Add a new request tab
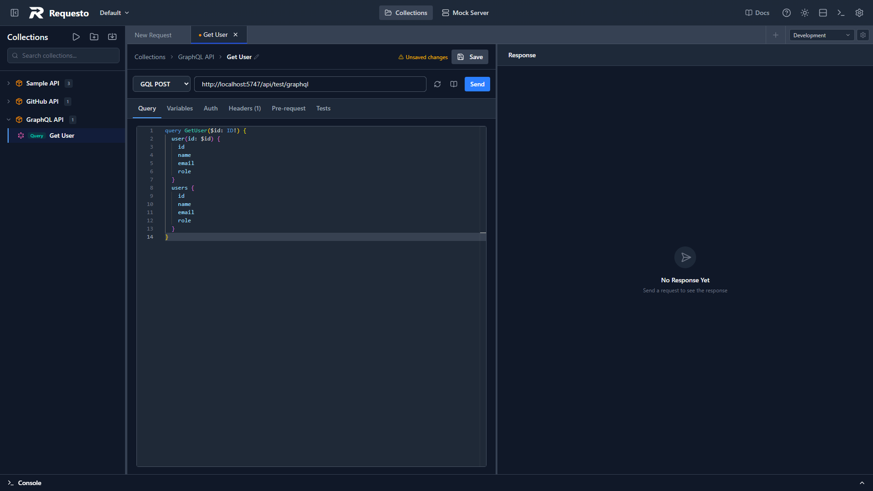 [x=776, y=35]
